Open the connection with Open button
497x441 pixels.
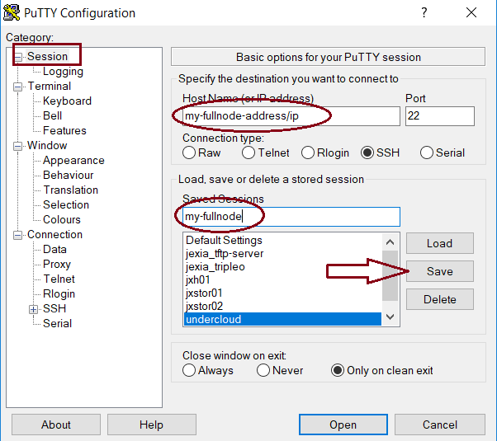[343, 425]
